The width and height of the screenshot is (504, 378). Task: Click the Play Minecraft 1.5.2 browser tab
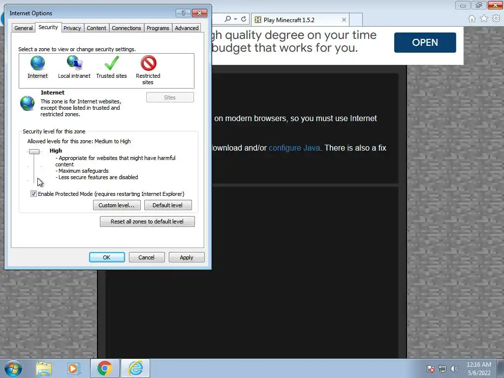tap(300, 20)
